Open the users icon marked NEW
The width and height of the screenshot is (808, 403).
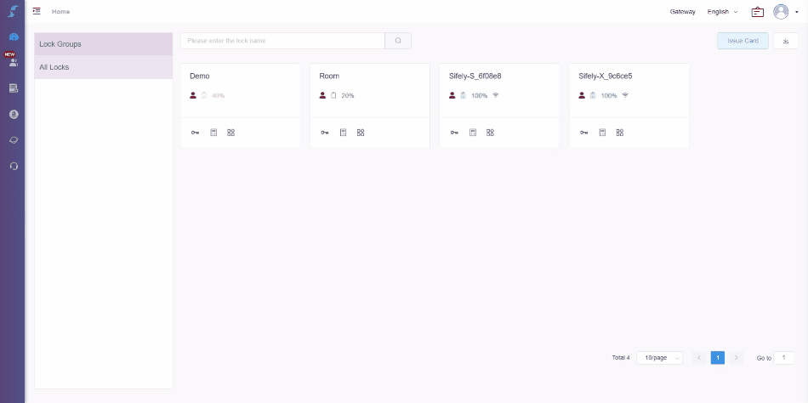coord(14,62)
